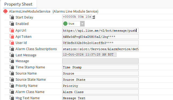This screenshot has height=100, width=173.
Task: Focus the Time Stamp Name field
Action: coord(100,67)
